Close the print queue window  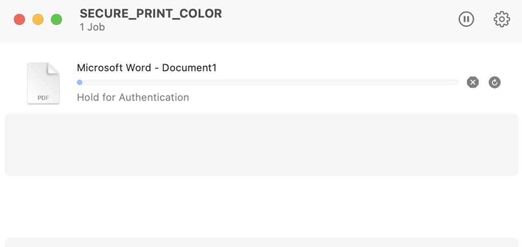(19, 20)
